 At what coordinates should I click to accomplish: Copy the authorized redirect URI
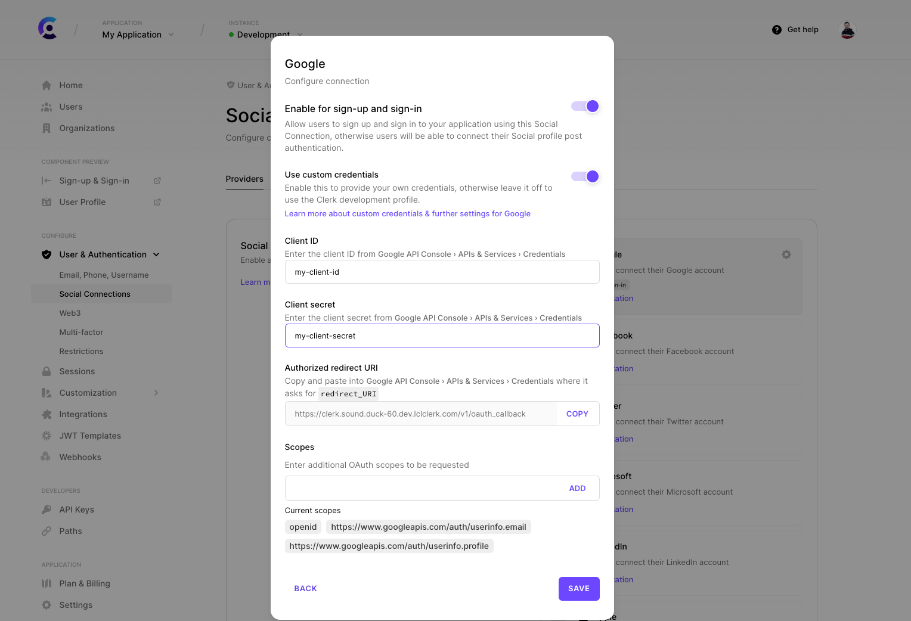(577, 414)
